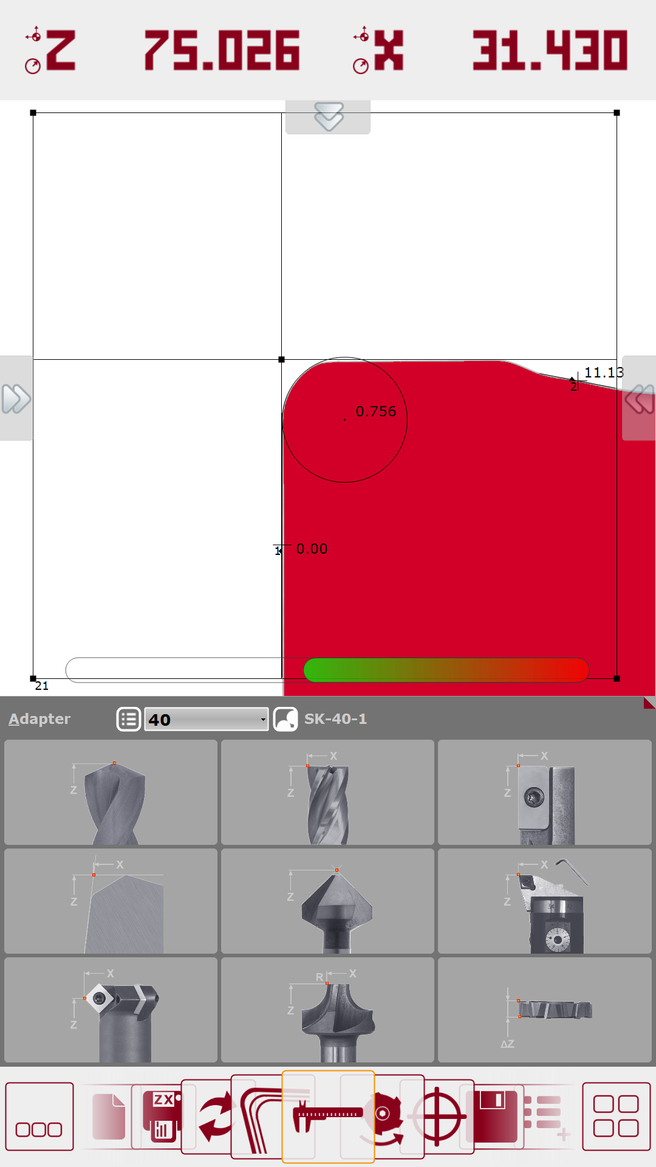The width and height of the screenshot is (656, 1167).
Task: Expand the top pull-down chevron panel
Action: coord(328,117)
